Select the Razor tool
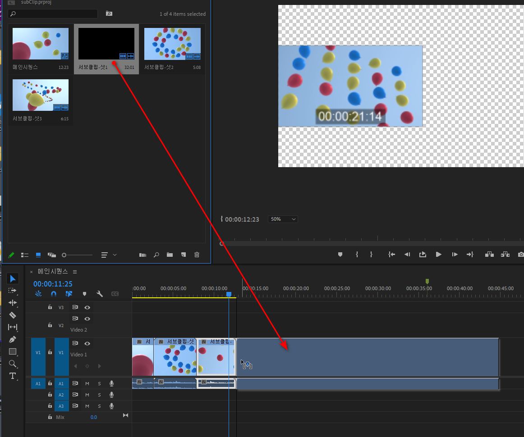 (x=13, y=315)
